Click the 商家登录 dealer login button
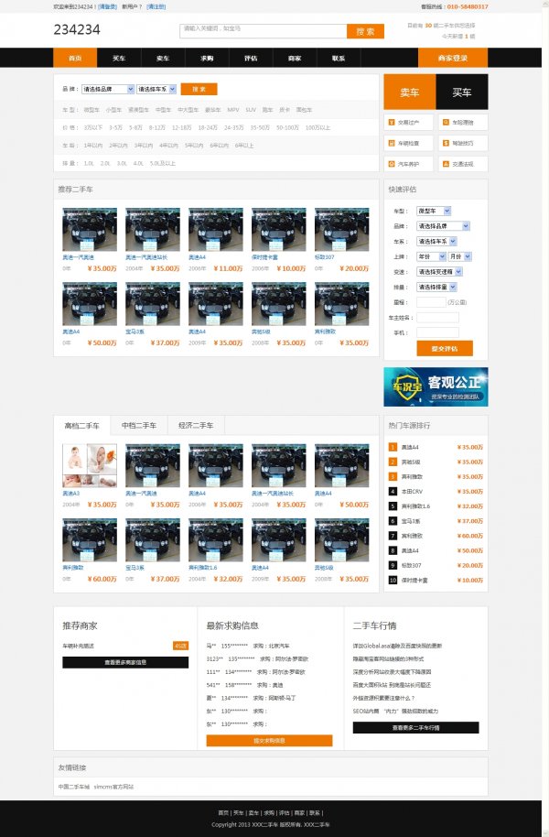 [x=452, y=58]
